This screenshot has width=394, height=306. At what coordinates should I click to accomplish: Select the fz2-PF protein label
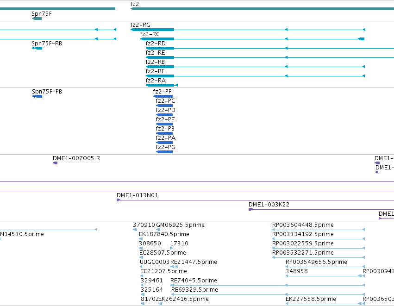162,92
